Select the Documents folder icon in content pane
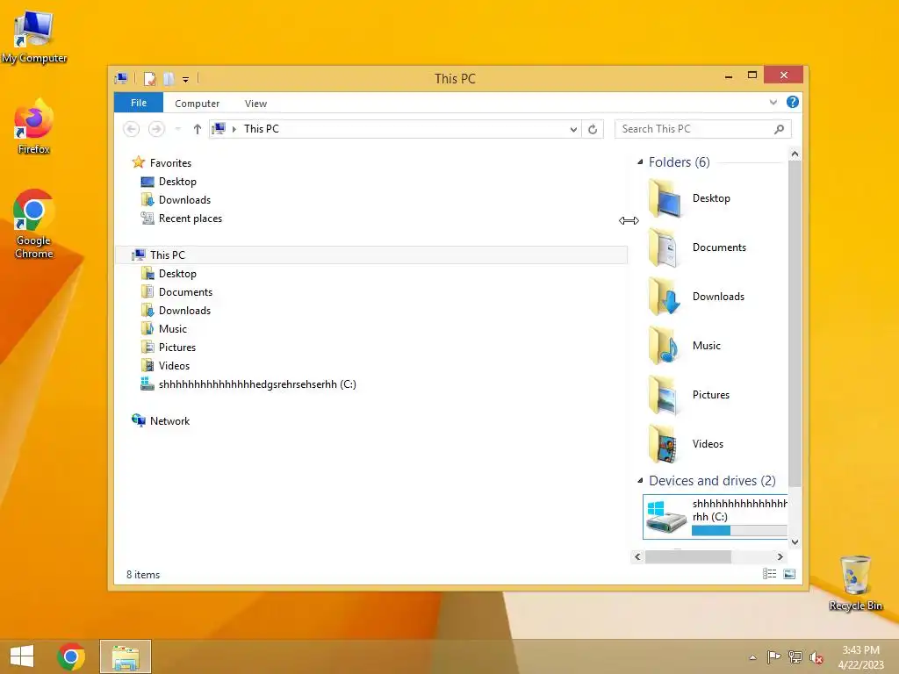Screen dimensions: 899x674 click(x=665, y=247)
